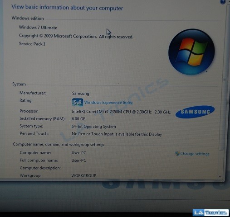The width and height of the screenshot is (230, 217).
Task: Click the View basic information heading
Action: pyautogui.click(x=67, y=8)
